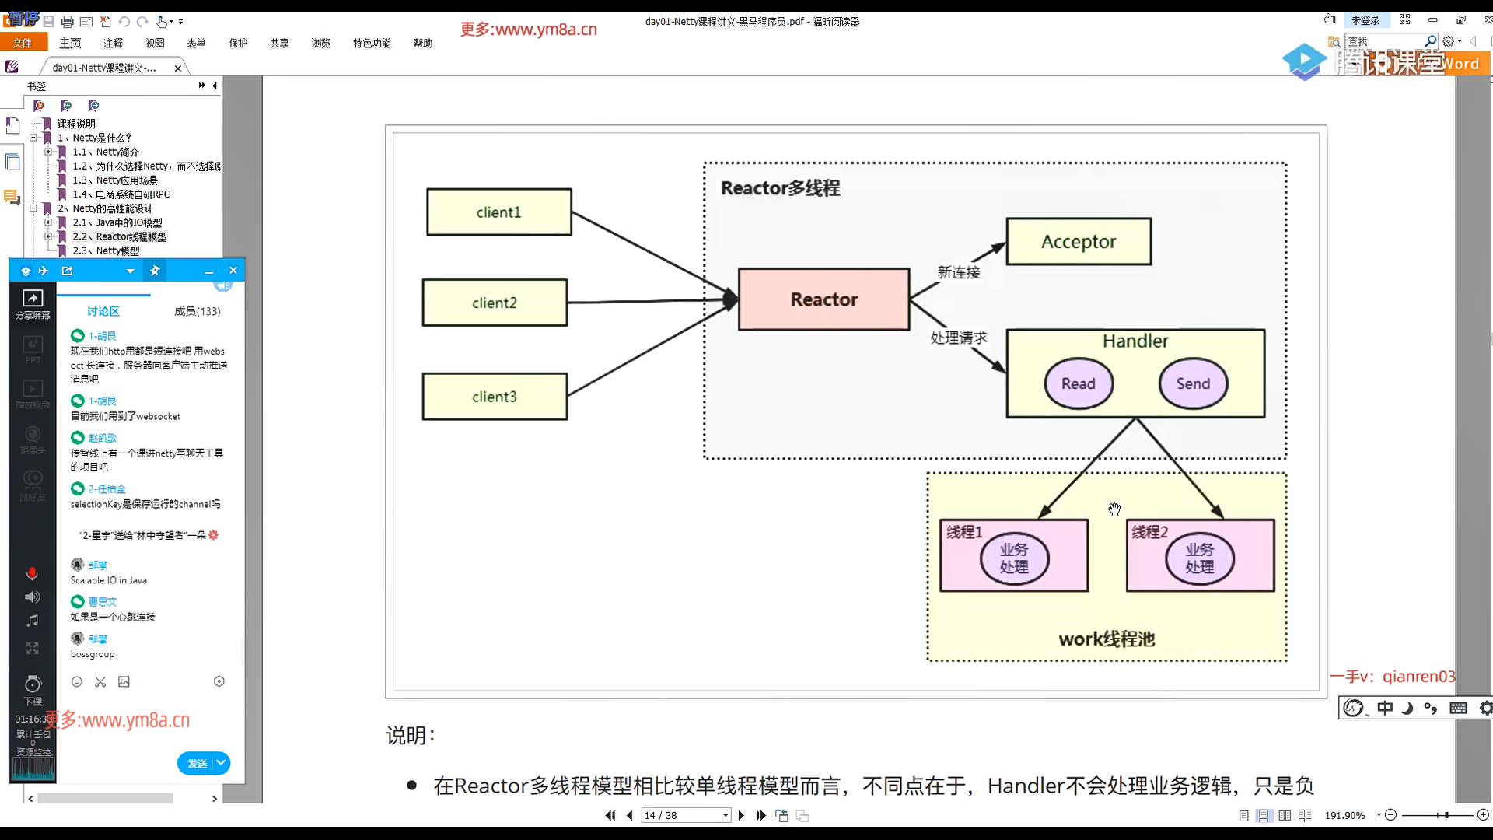This screenshot has width=1493, height=840.
Task: Click the zoom slider at bottom right
Action: click(x=1446, y=815)
